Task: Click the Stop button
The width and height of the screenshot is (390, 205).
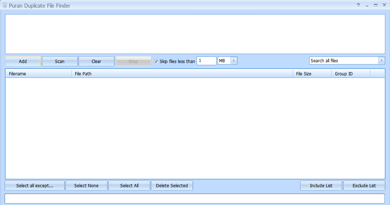Action: click(x=133, y=61)
